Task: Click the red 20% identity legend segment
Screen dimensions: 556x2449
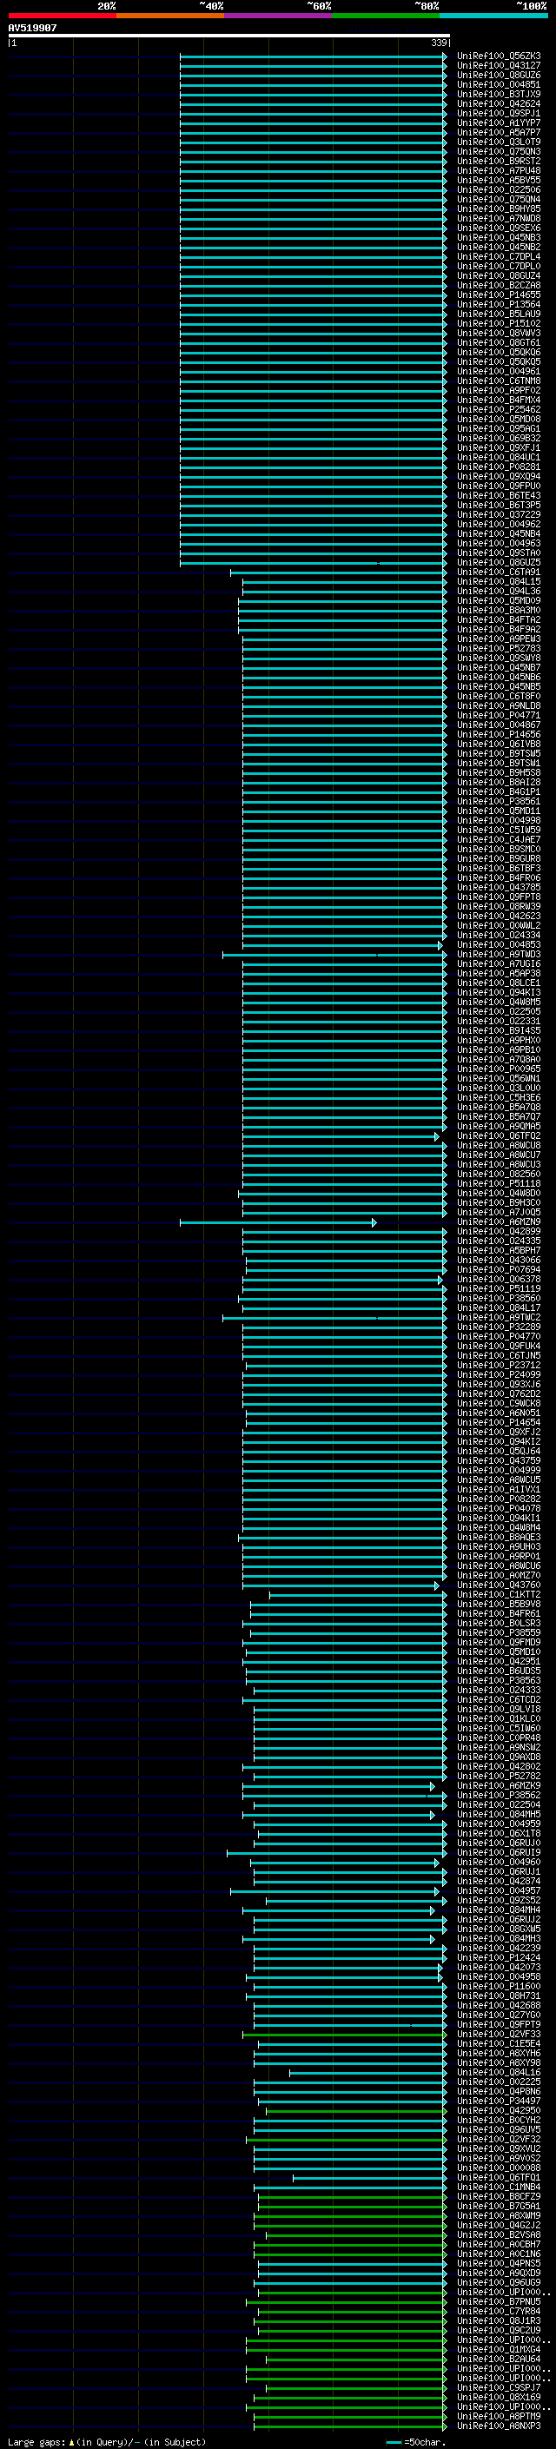Action: pos(62,17)
